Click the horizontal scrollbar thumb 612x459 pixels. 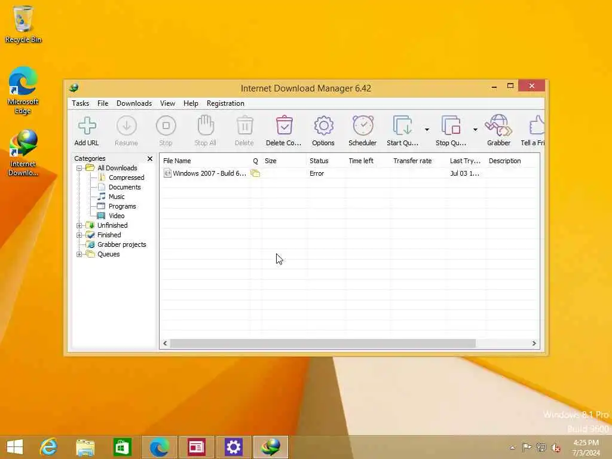click(323, 344)
